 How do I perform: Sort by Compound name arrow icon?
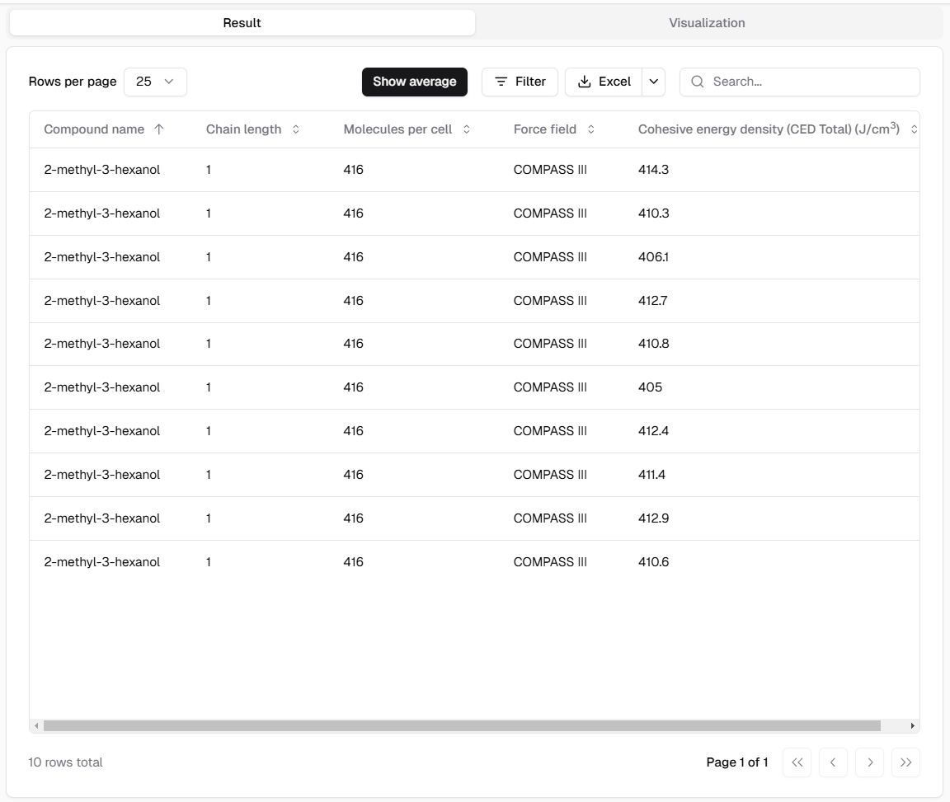pyautogui.click(x=159, y=129)
